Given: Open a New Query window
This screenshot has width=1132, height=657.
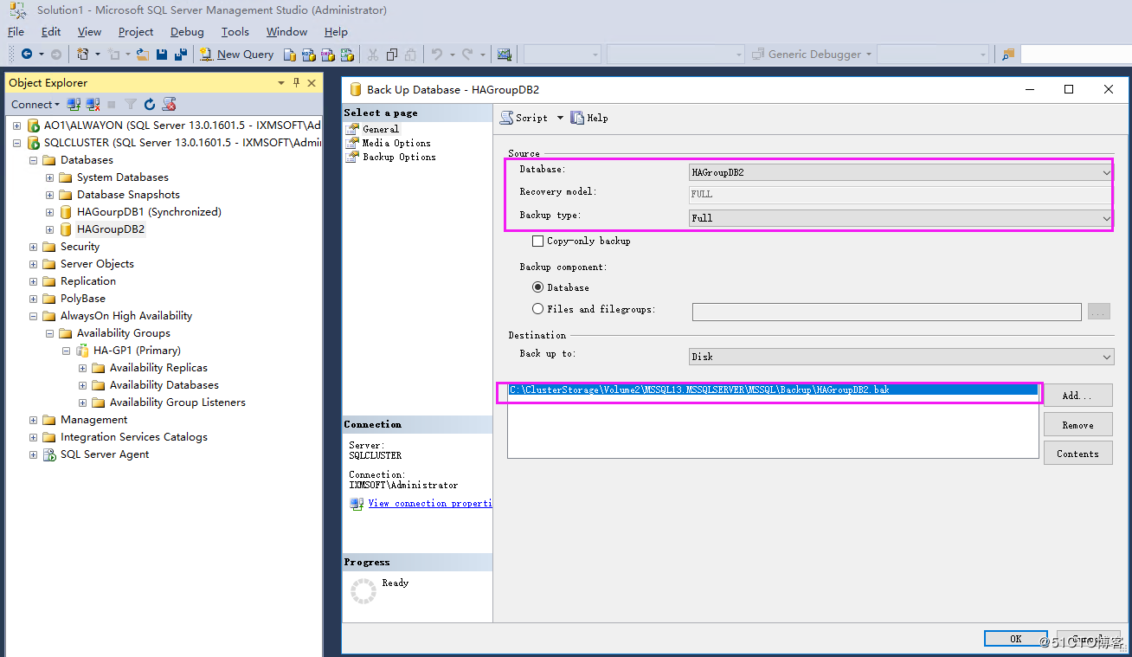Looking at the screenshot, I should pyautogui.click(x=236, y=54).
